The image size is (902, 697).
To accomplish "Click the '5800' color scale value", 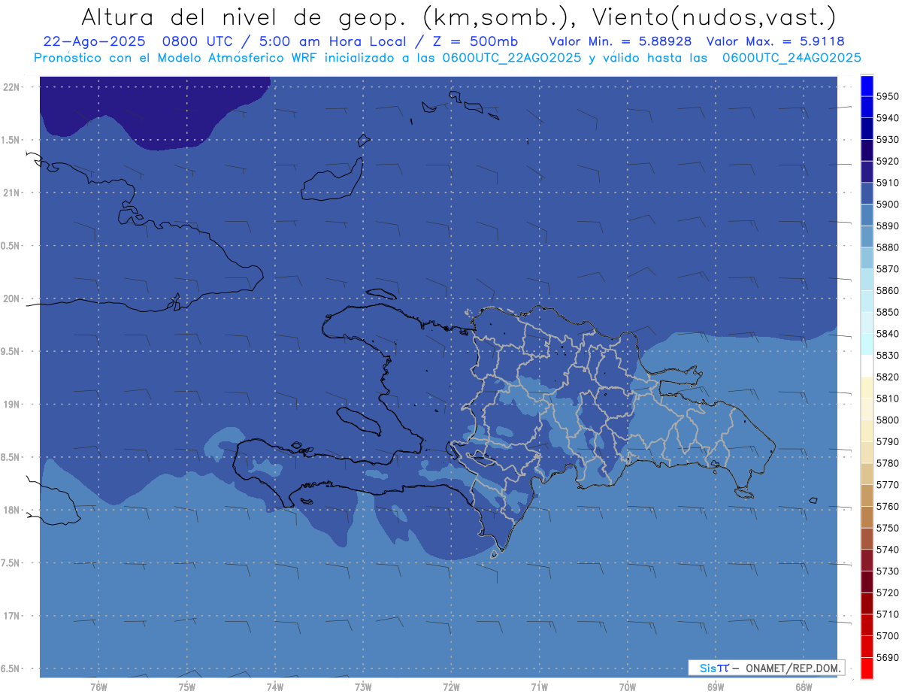I will [887, 420].
